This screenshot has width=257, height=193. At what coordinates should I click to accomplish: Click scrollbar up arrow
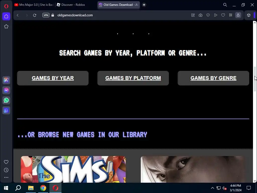(x=255, y=23)
